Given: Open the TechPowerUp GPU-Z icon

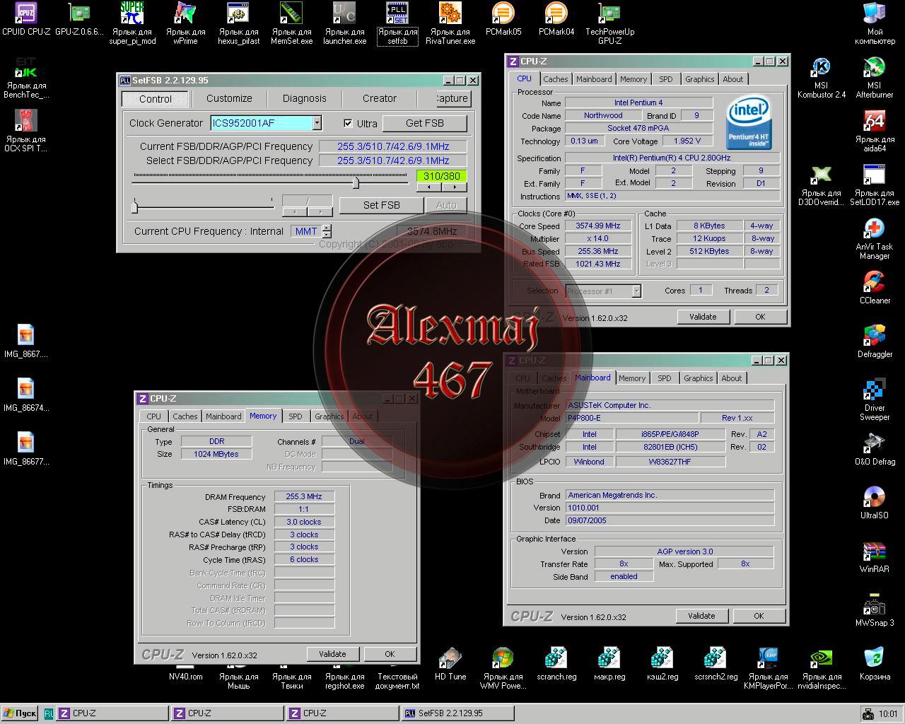Looking at the screenshot, I should (x=609, y=13).
